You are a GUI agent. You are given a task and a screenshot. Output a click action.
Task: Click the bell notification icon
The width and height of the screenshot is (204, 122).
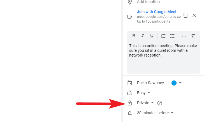130,113
